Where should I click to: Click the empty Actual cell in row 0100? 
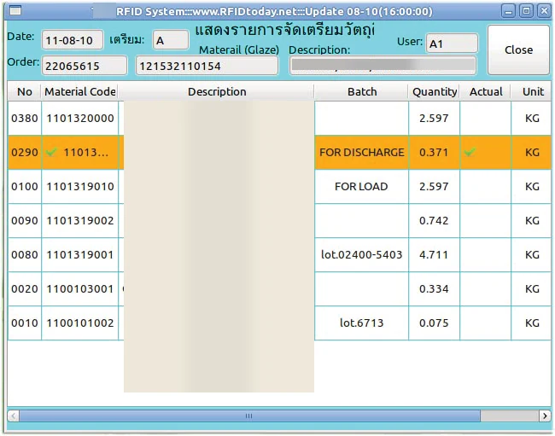coord(485,186)
